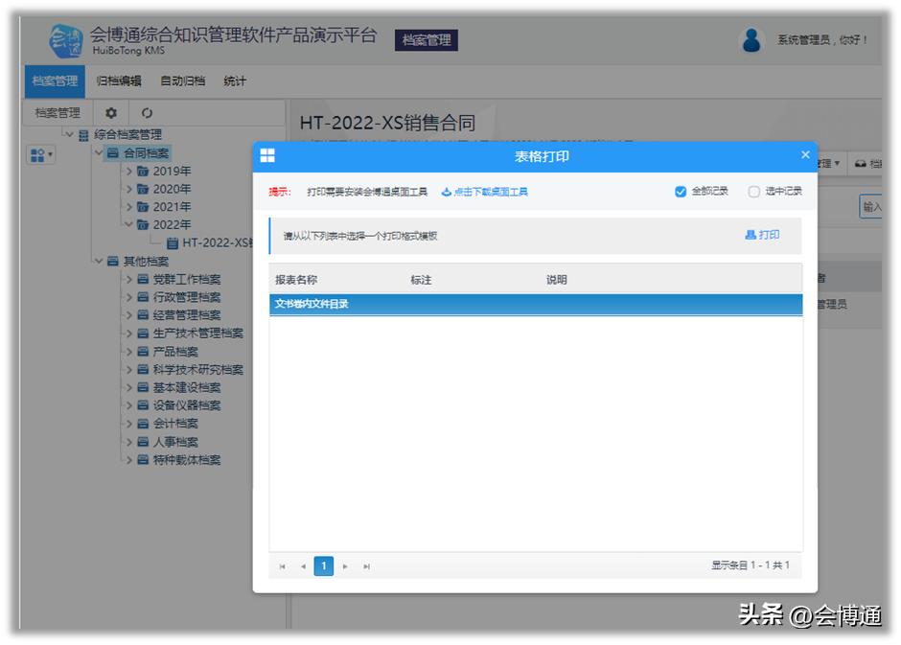Collapse the 合同档案 tree node
The image size is (901, 645).
(x=98, y=152)
